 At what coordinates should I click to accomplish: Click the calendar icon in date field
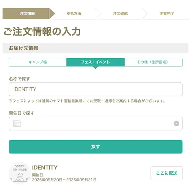pyautogui.click(x=17, y=124)
